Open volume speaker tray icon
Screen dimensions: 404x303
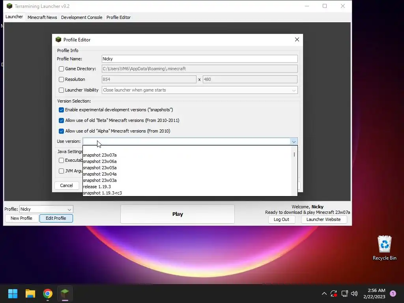pos(355,294)
